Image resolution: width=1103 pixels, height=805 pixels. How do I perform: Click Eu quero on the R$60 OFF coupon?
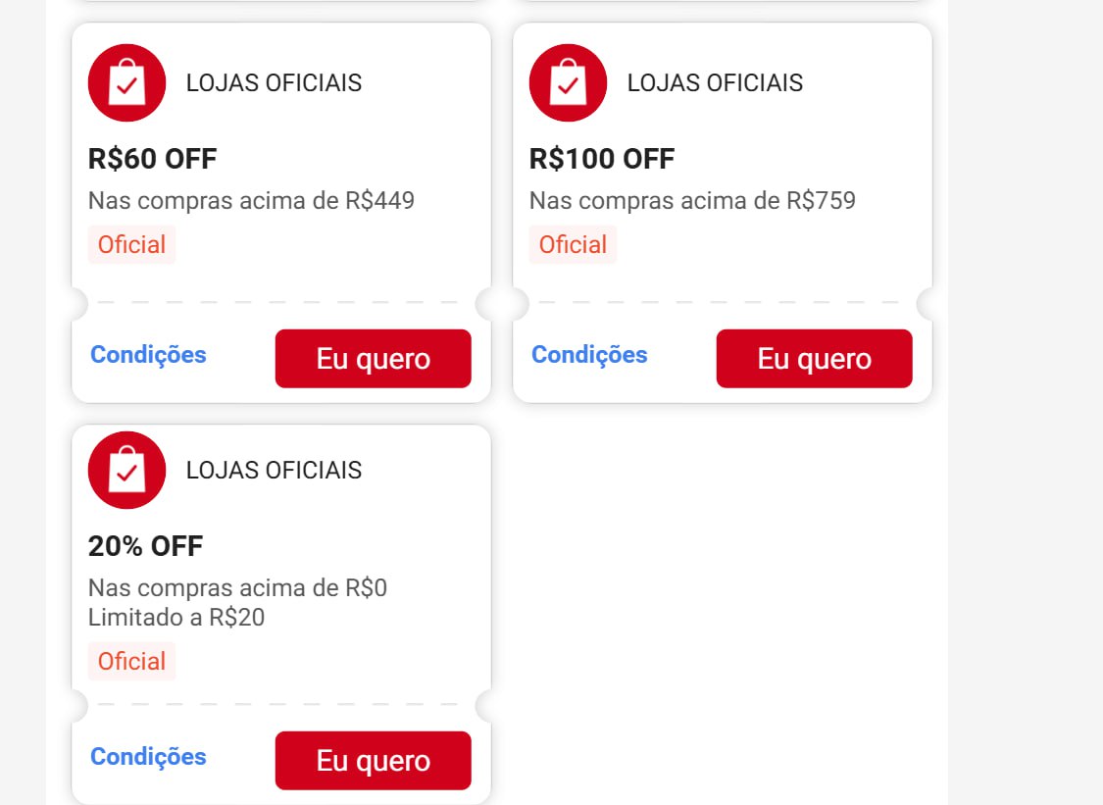pos(373,358)
